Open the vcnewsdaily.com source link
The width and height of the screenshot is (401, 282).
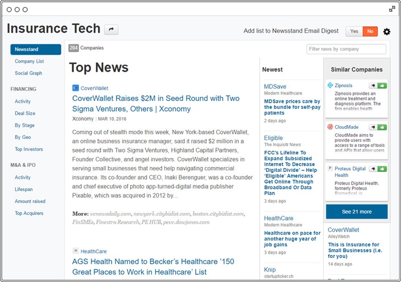click(111, 213)
